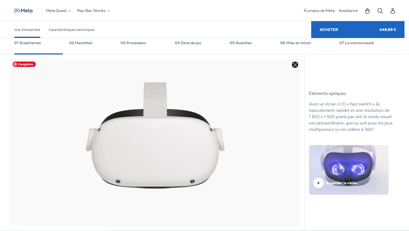Open the Assistance link
409x231 pixels.
348,11
